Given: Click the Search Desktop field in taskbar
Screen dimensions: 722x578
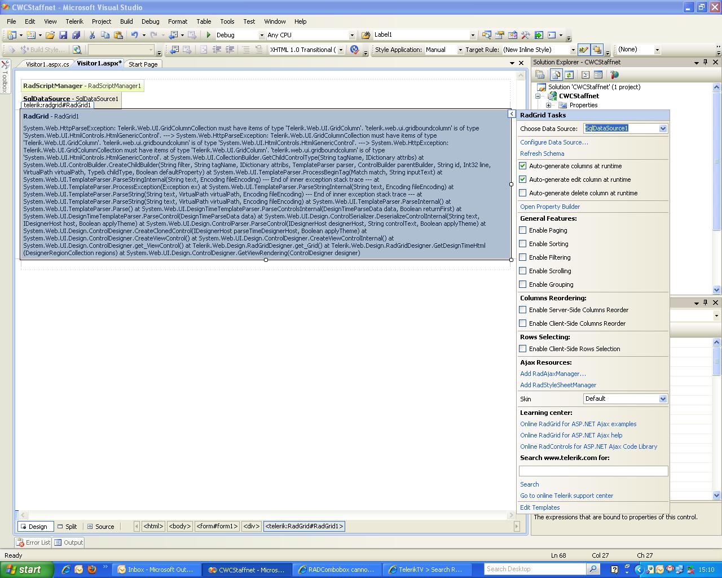Looking at the screenshot, I should coord(535,570).
